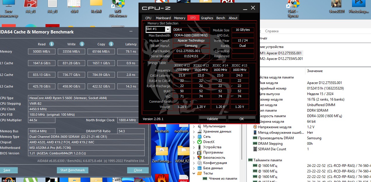Select DIMM1 Apacer D12.2755SS.001 device entry
The height and width of the screenshot is (182, 371).
coord(281,53)
